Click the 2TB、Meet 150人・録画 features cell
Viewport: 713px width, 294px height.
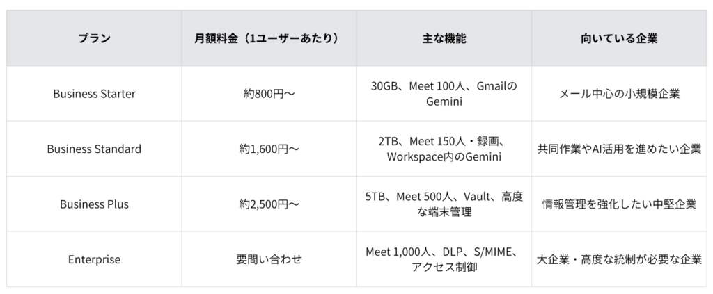[x=444, y=149]
